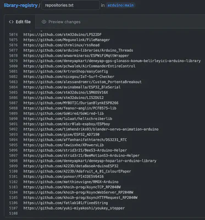Click the ArtronShop/easyConfig line
Image resolution: width=205 pixels, height=220 pixels.
(65, 71)
